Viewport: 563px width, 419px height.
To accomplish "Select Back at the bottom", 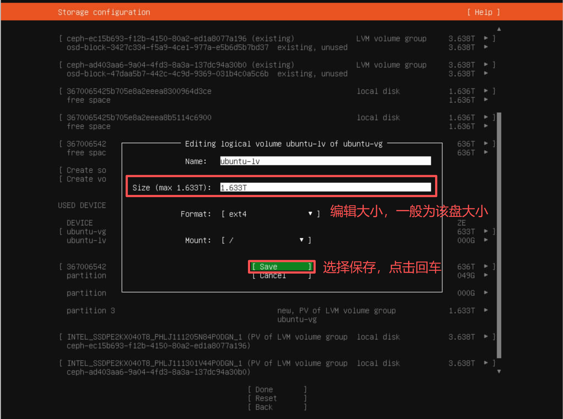I will [277, 407].
